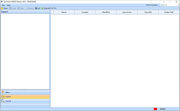Click the funnel Filter icon

pos(3,92)
